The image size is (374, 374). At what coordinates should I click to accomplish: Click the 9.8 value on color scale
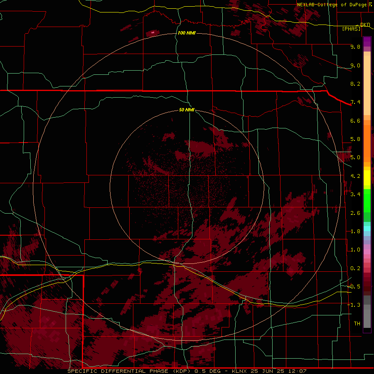[355, 47]
